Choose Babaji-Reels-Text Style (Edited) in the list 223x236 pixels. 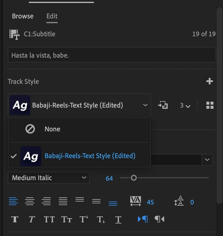(90, 156)
